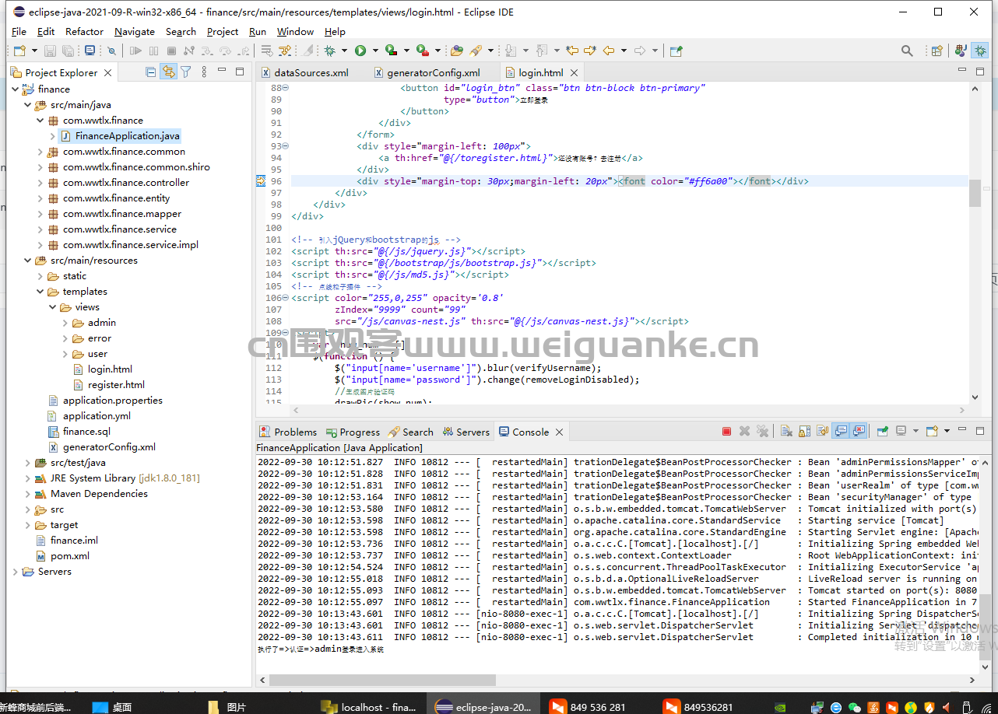Open the File menu
This screenshot has height=714, width=998.
tap(19, 32)
